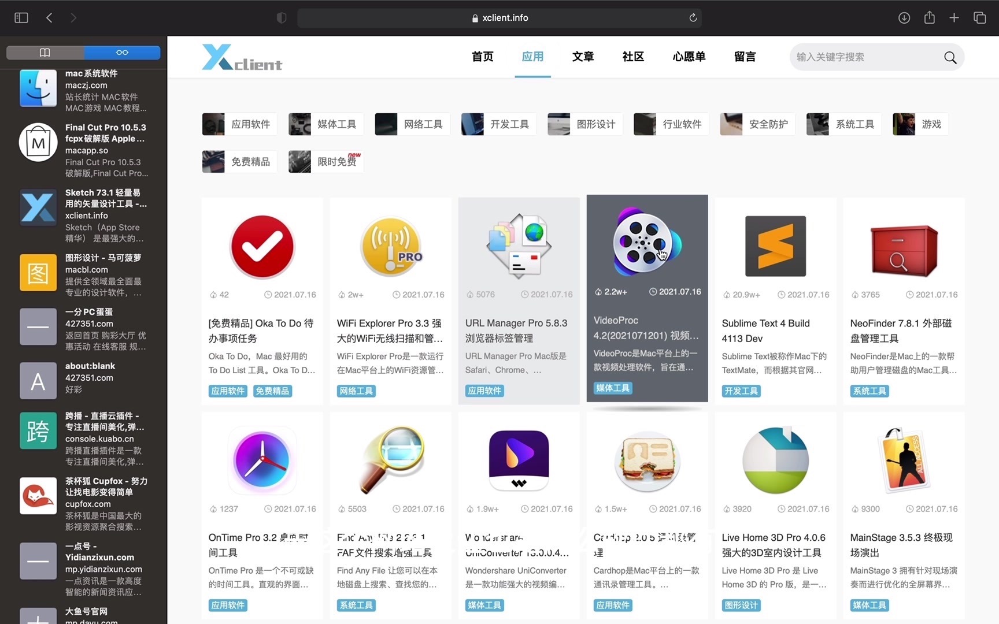This screenshot has width=999, height=624.
Task: Open mac系统软件 maczj.com reading list item
Action: click(x=83, y=90)
